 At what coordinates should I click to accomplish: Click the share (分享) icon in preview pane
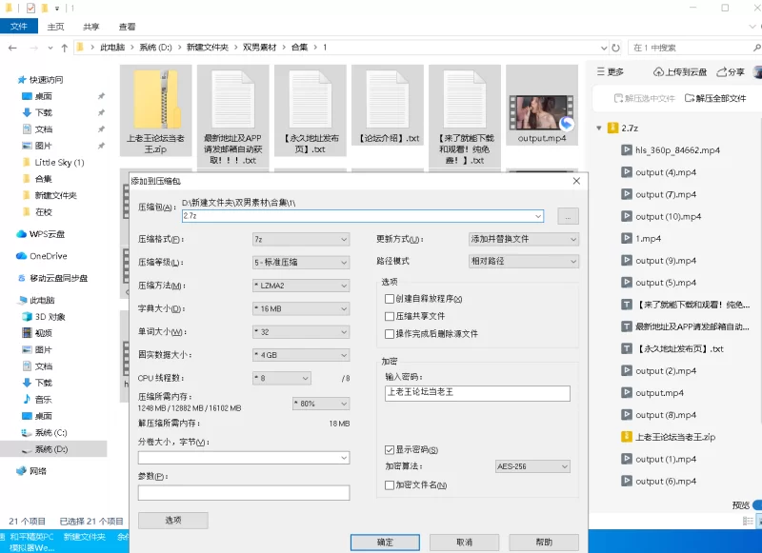719,71
